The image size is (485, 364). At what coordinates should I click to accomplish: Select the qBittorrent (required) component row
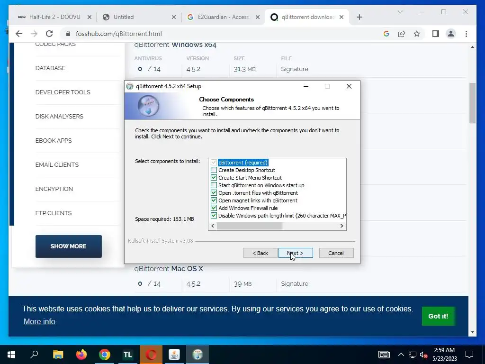tap(243, 163)
